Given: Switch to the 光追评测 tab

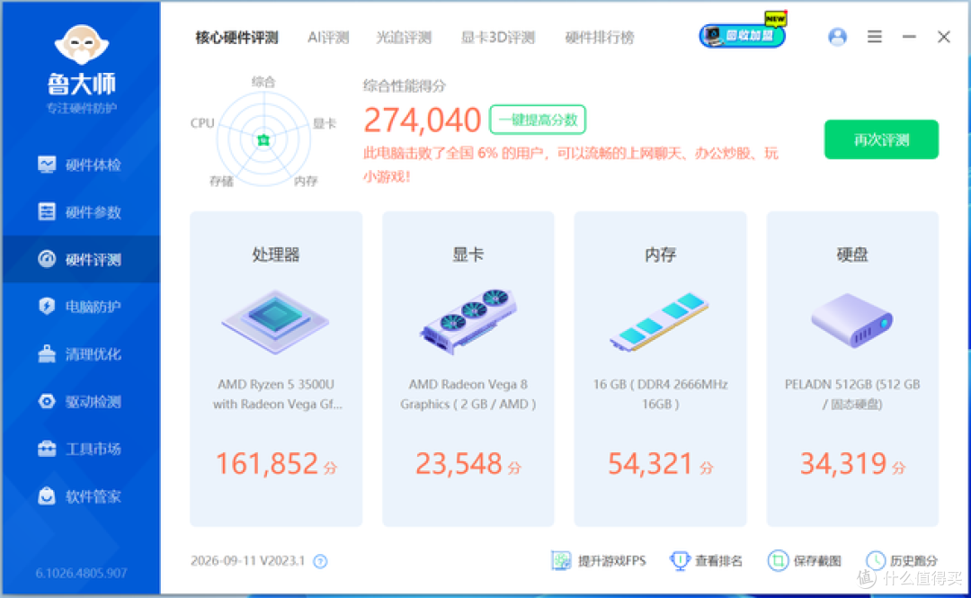Looking at the screenshot, I should tap(404, 38).
